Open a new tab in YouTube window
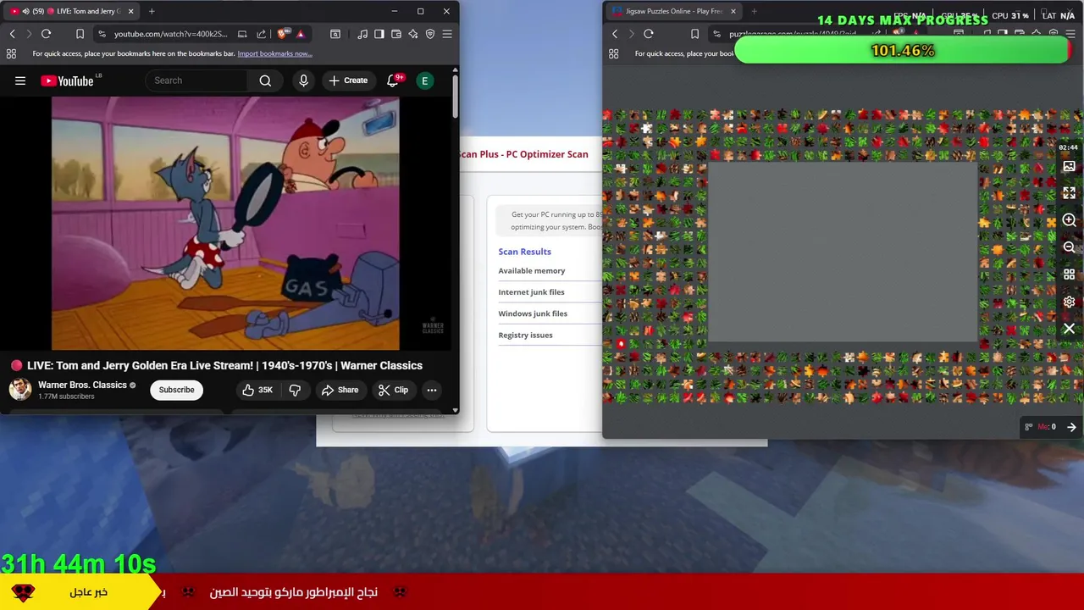The height and width of the screenshot is (610, 1084). 152,11
